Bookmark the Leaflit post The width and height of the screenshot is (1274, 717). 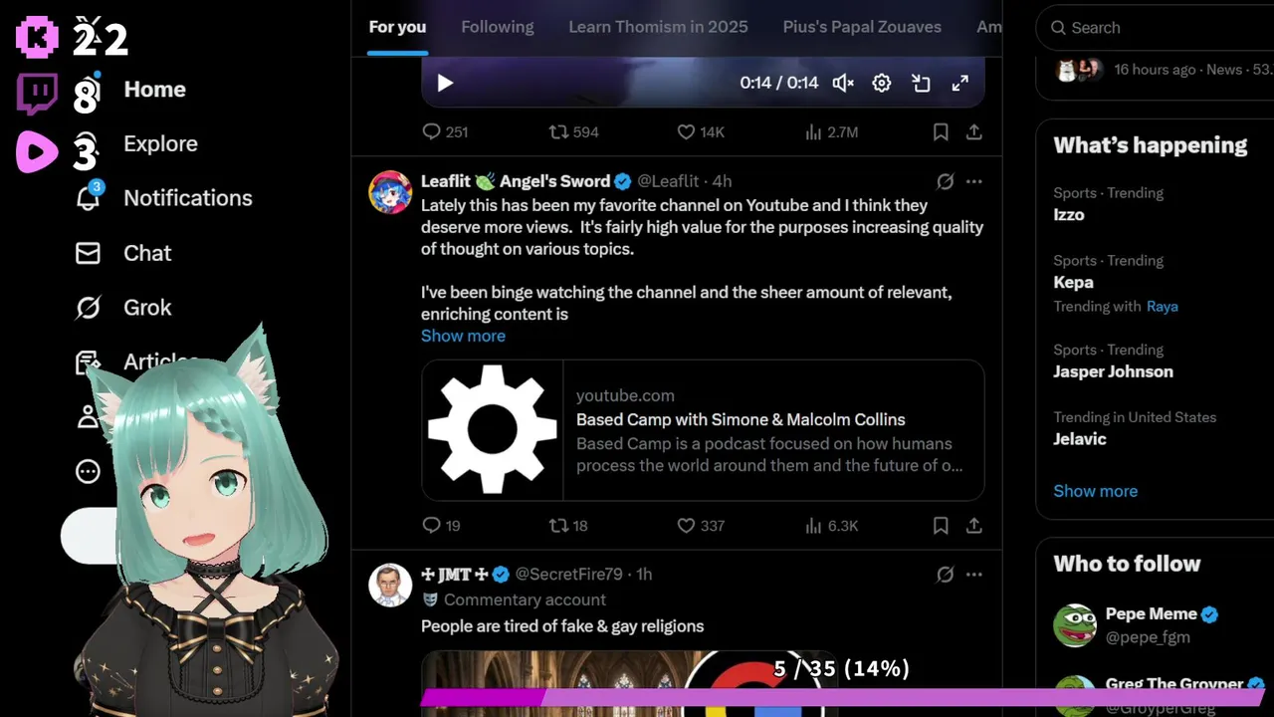coord(941,525)
